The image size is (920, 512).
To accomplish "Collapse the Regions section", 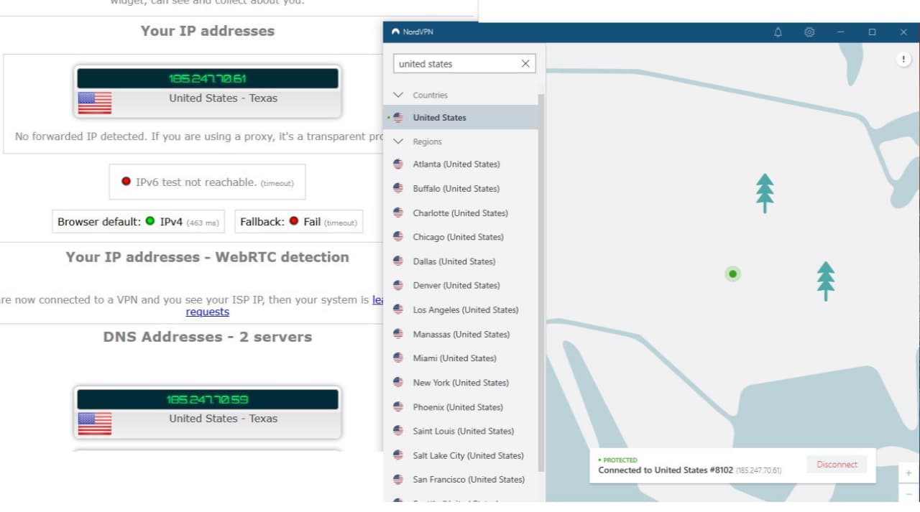I will tap(399, 141).
